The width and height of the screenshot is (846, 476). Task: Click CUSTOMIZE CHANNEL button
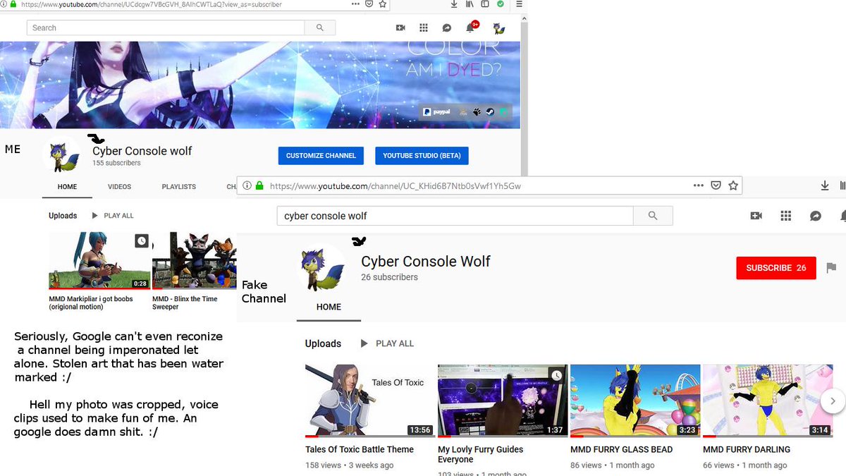[x=321, y=155]
